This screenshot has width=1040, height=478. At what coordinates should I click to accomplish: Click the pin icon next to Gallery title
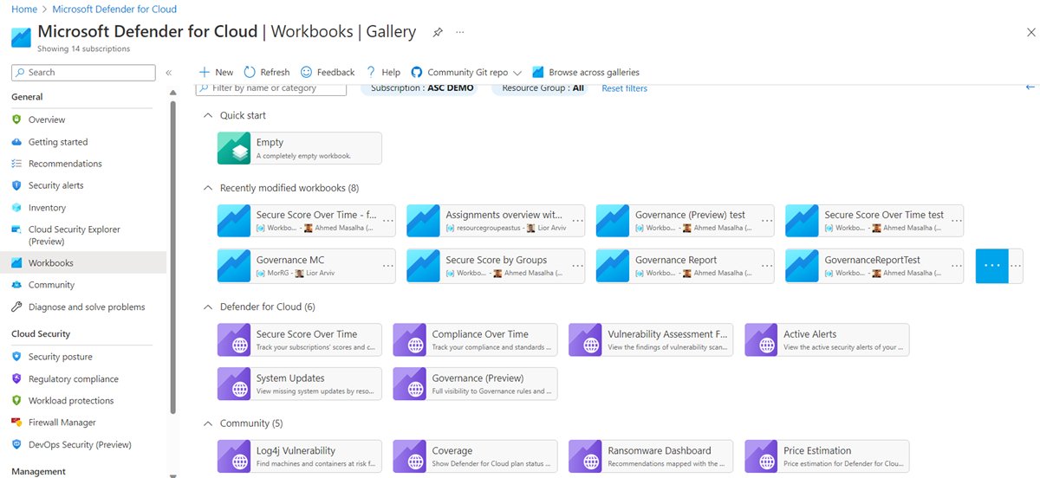coord(438,32)
